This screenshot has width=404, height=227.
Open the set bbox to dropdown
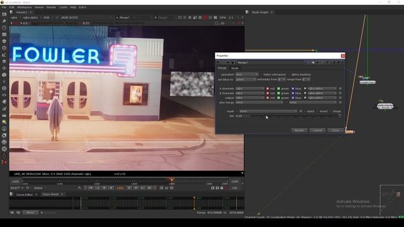pyautogui.click(x=246, y=79)
